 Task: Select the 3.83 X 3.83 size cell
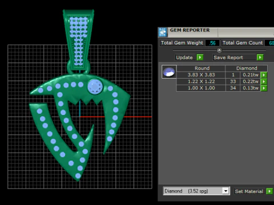click(201, 75)
